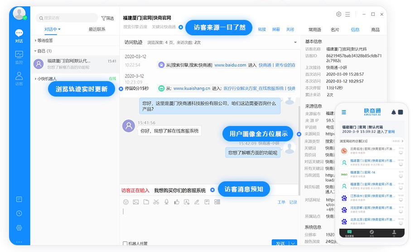
Task: Click the microphone voice icon
Action: click(x=167, y=202)
